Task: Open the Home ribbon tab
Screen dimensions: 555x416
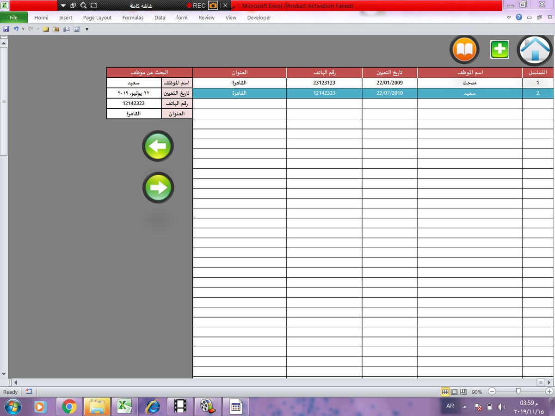Action: pos(41,18)
